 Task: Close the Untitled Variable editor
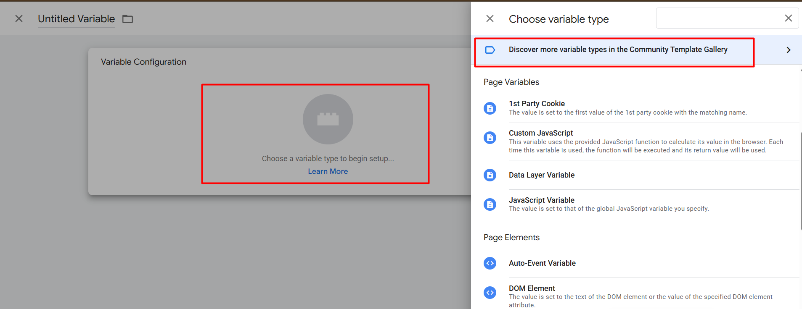[19, 18]
